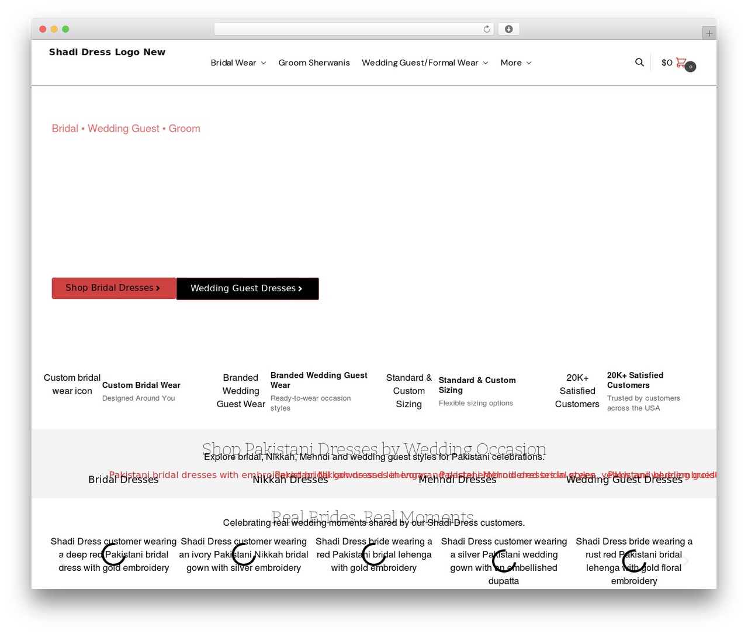Open the Wedding Guest Dresses occasion category
Screen dimensions: 748x634
point(624,480)
